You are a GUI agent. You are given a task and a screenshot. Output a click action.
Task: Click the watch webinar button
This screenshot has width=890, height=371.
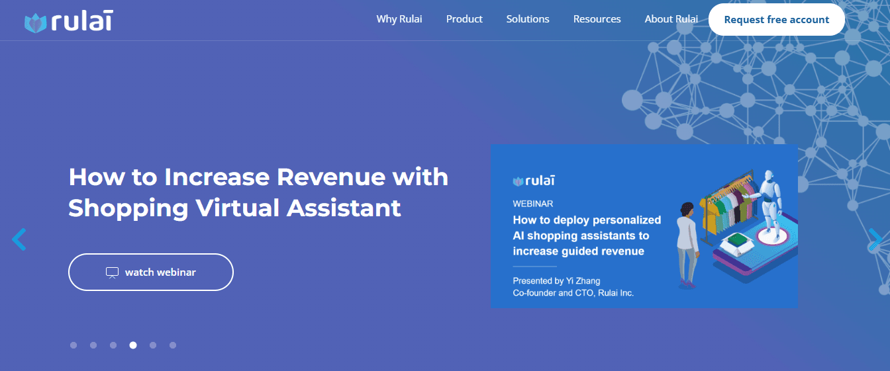coord(151,272)
